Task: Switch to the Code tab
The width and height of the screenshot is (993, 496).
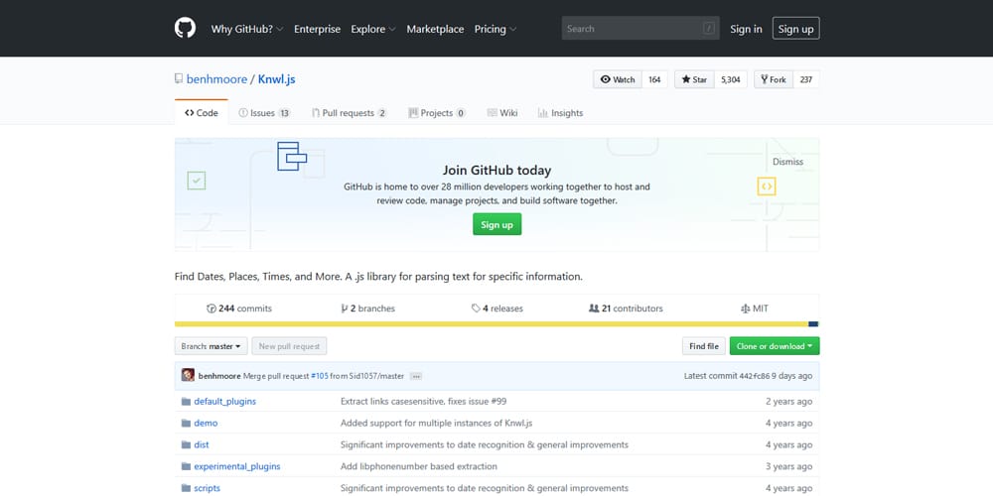Action: click(202, 113)
